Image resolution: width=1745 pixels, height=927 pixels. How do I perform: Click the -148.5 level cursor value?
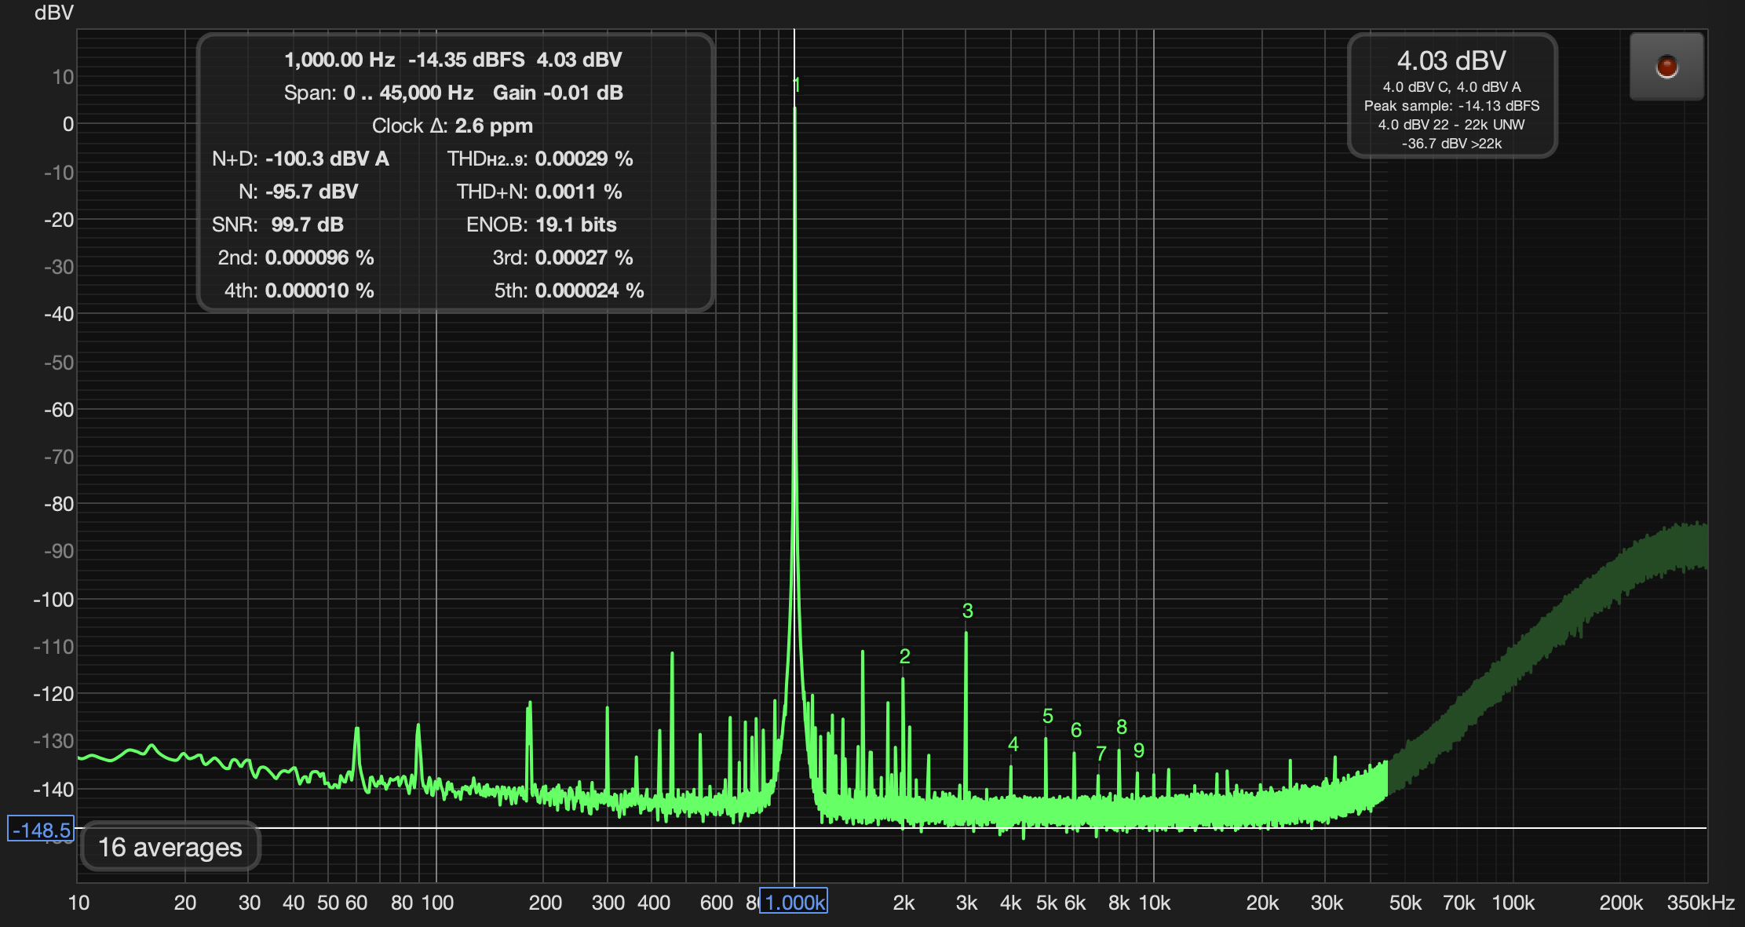(x=41, y=830)
